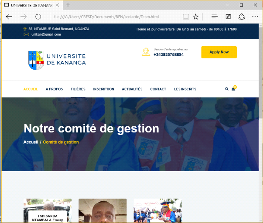
Task: Add page to favorites star icon
Action: coord(195,17)
